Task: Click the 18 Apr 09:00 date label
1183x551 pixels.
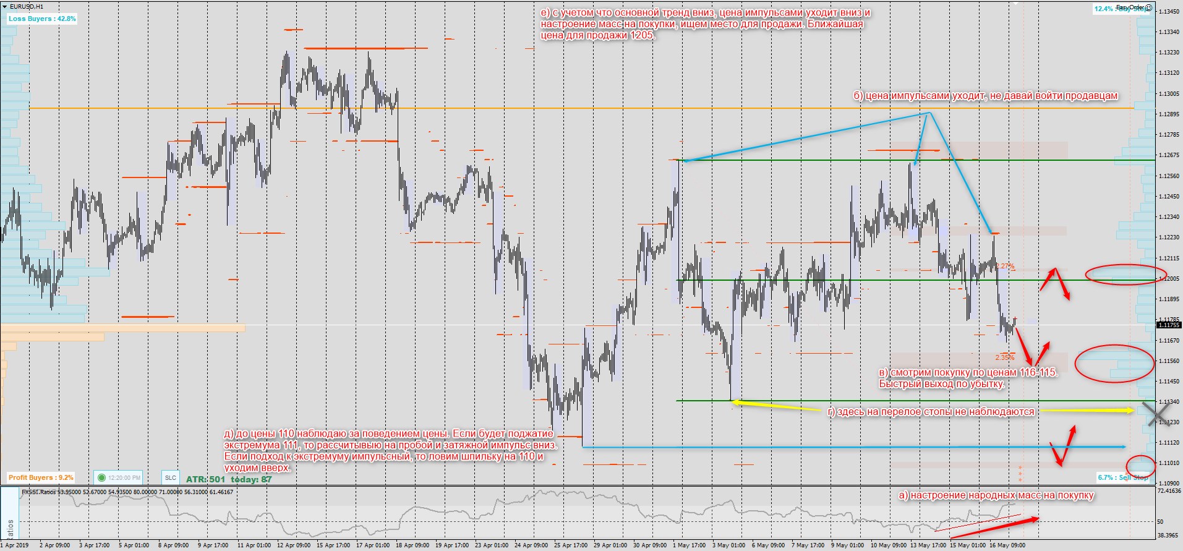Action: (x=412, y=545)
